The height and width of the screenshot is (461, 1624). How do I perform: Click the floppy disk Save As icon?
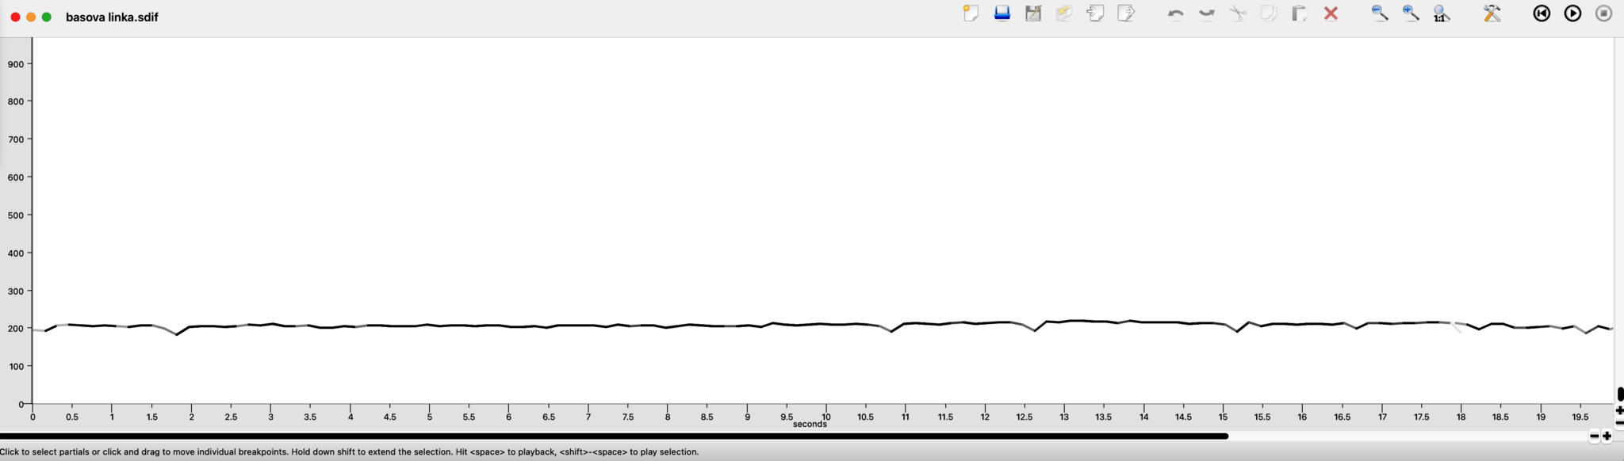point(1033,13)
